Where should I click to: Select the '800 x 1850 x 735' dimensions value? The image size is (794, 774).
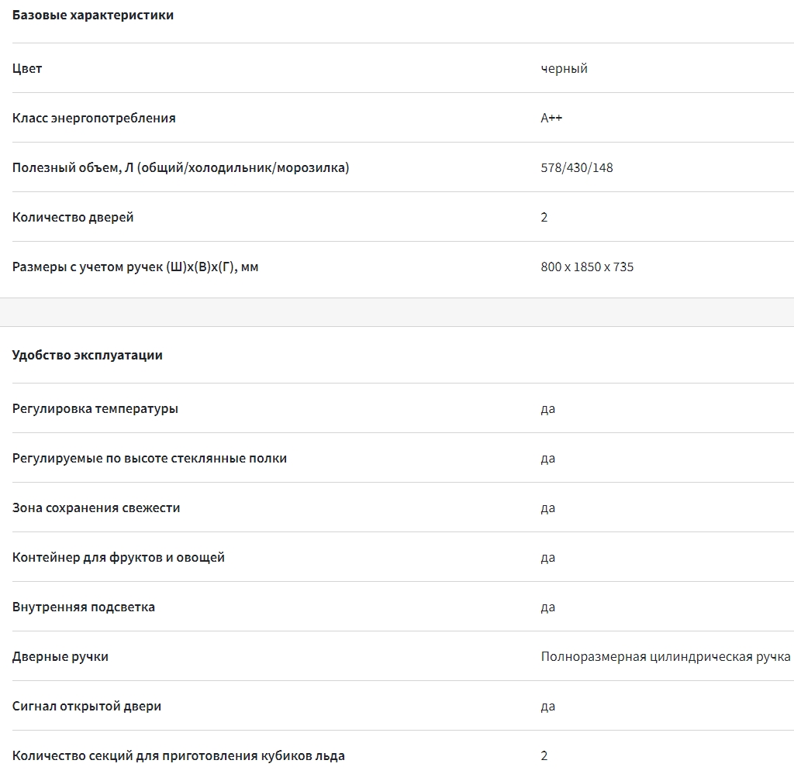tap(587, 267)
